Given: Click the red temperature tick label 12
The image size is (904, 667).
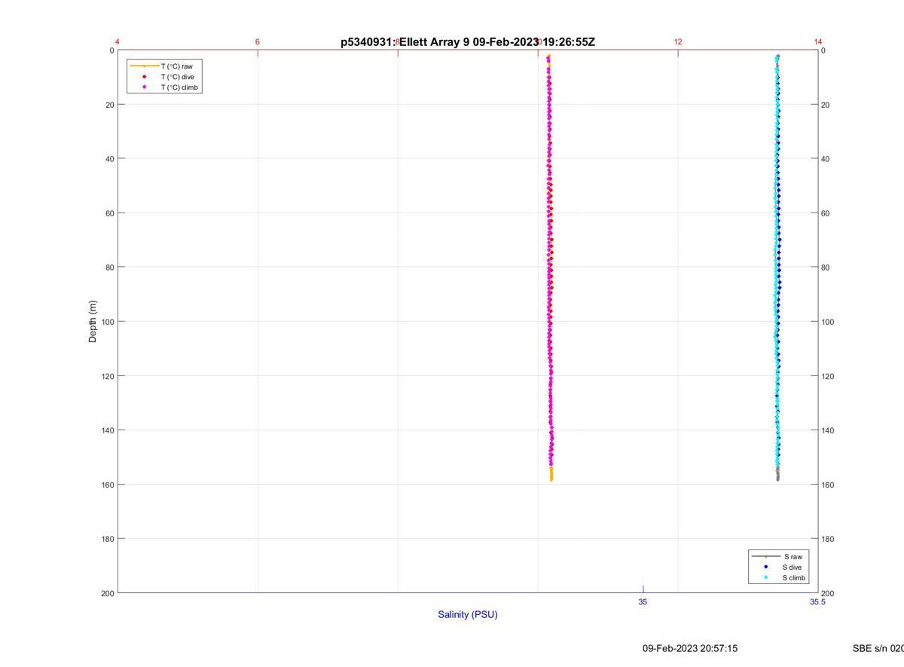Looking at the screenshot, I should click(678, 41).
